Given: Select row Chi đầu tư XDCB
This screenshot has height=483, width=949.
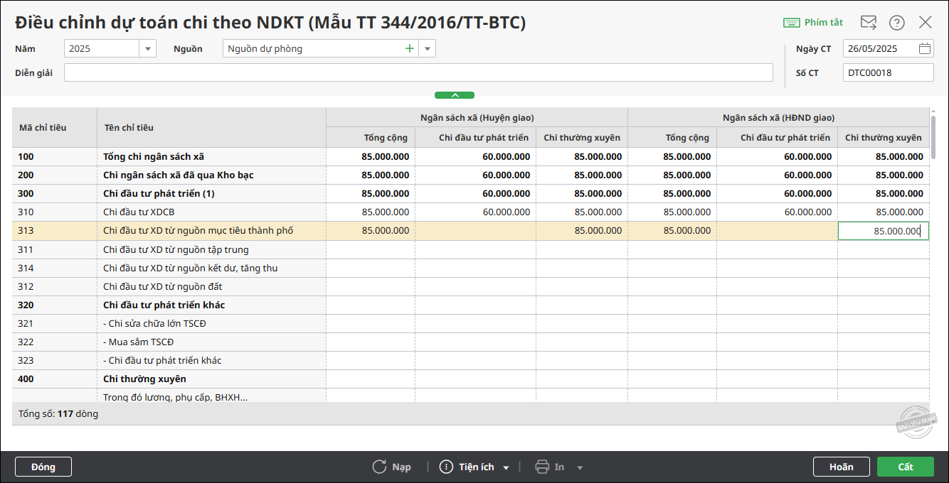Looking at the screenshot, I should click(470, 212).
